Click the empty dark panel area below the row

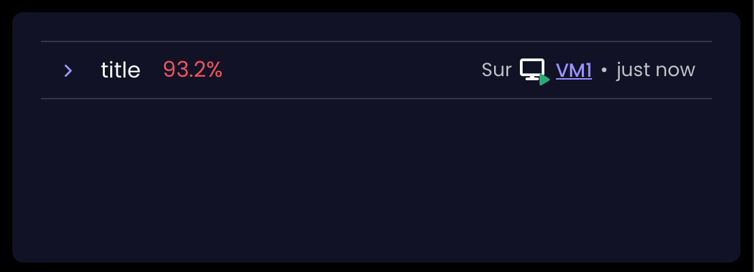click(376, 180)
